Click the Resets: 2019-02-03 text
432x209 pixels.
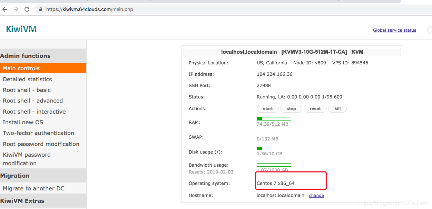click(211, 172)
